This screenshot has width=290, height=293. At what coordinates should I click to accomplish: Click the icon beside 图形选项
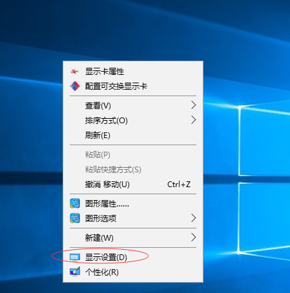click(x=75, y=218)
